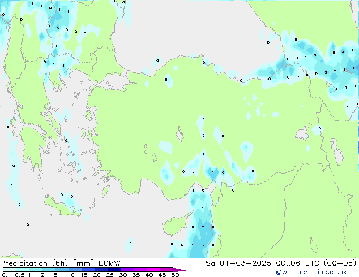359x277 pixels.
Task: Select the 45–50 mm legend color box
Action: point(166,270)
